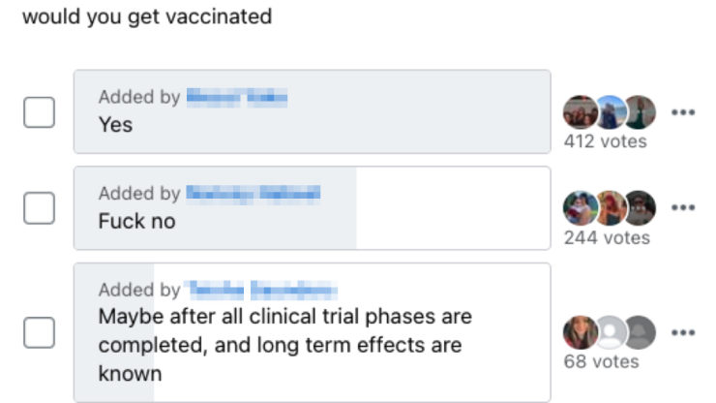Tick the checkbox next to Fuck no
This screenshot has height=403, width=716.
(39, 208)
